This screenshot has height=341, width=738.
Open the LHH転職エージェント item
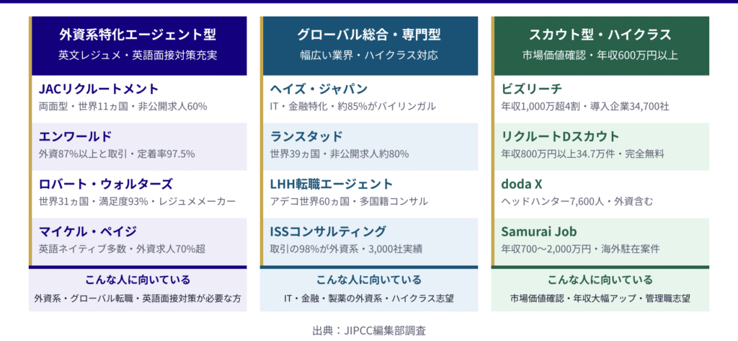[332, 184]
